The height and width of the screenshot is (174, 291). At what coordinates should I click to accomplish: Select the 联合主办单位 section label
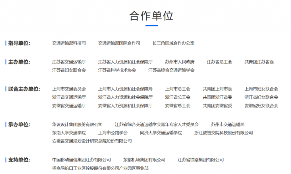tap(24, 89)
